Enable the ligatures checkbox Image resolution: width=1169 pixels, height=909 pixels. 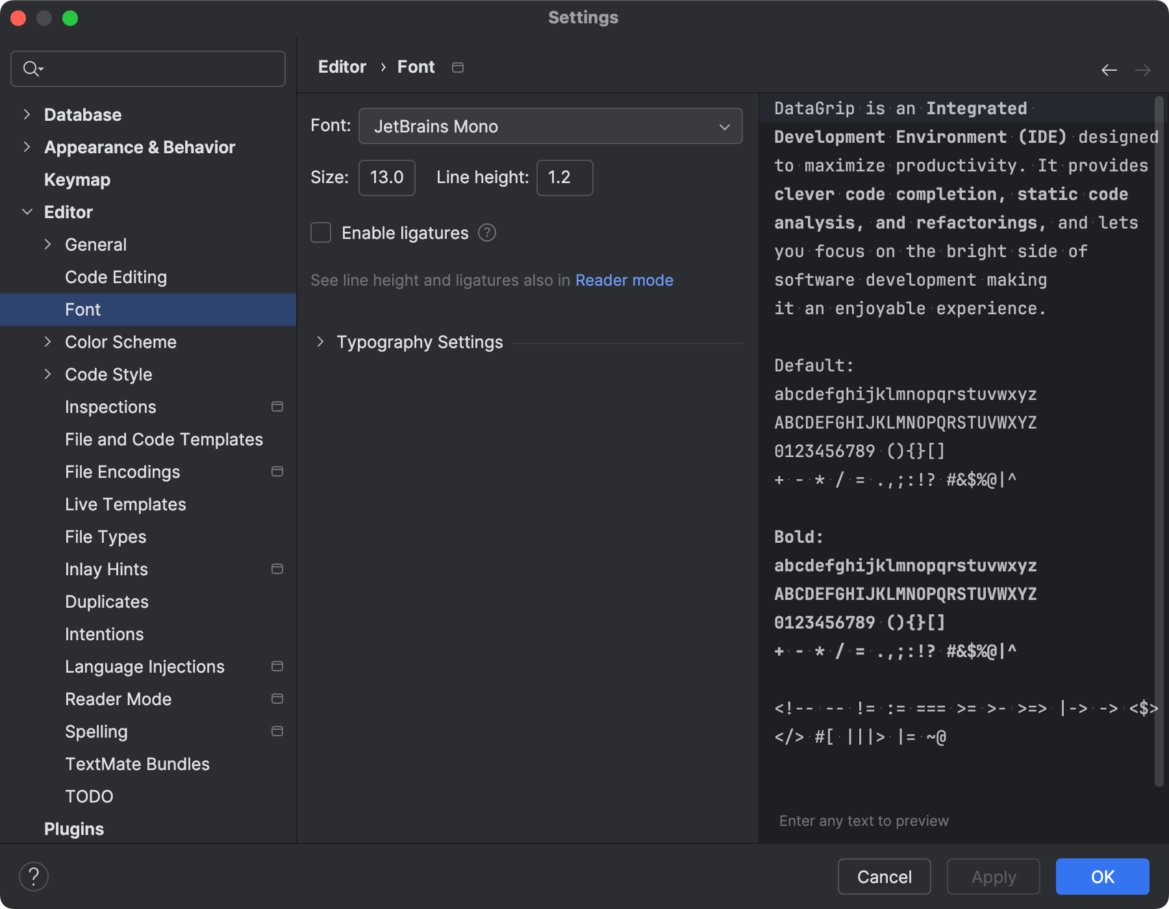(320, 232)
